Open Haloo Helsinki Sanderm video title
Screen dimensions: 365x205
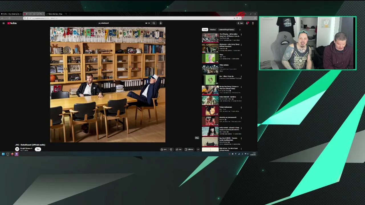click(228, 97)
